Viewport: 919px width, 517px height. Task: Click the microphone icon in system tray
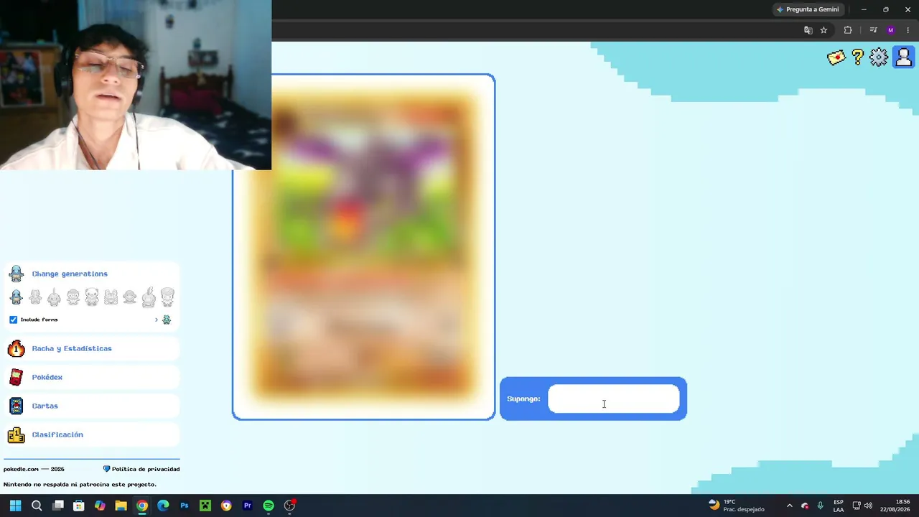pos(820,506)
